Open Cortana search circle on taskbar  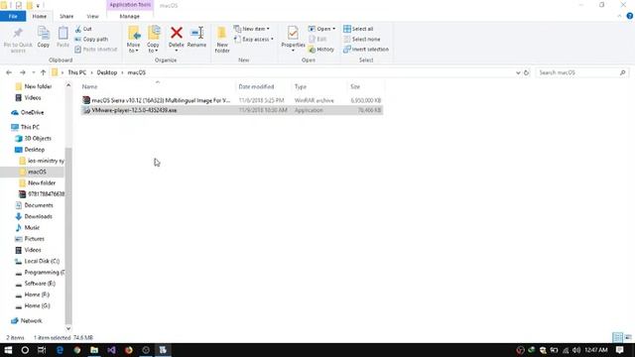[25, 350]
